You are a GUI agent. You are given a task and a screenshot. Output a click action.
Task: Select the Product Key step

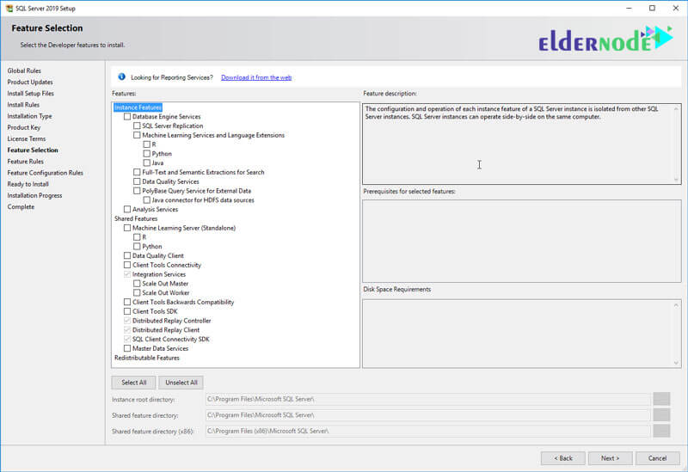[x=24, y=127]
